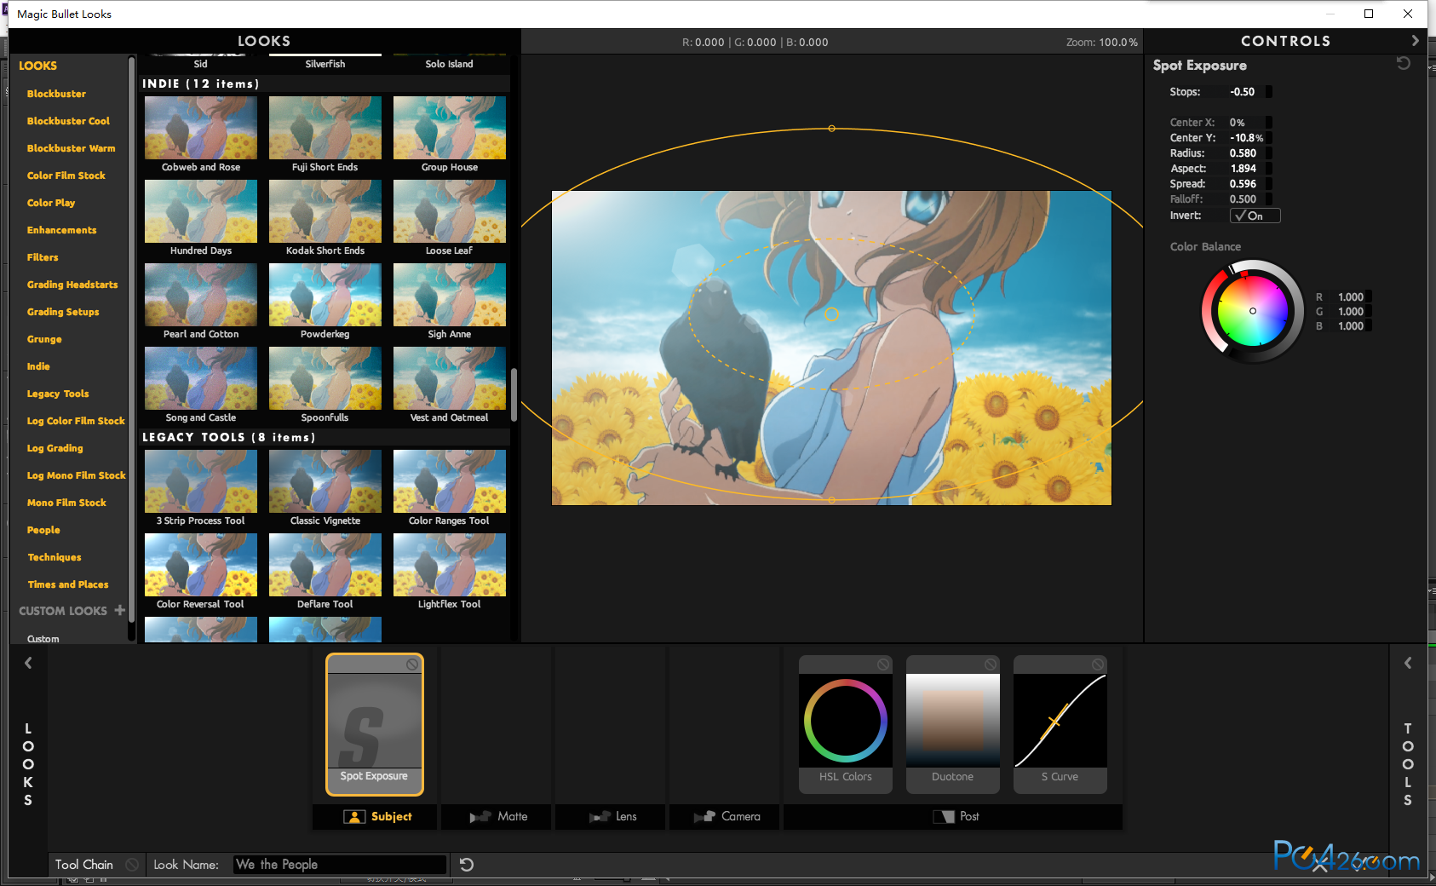The height and width of the screenshot is (886, 1436).
Task: Select the Duotone tool card
Action: pyautogui.click(x=953, y=724)
